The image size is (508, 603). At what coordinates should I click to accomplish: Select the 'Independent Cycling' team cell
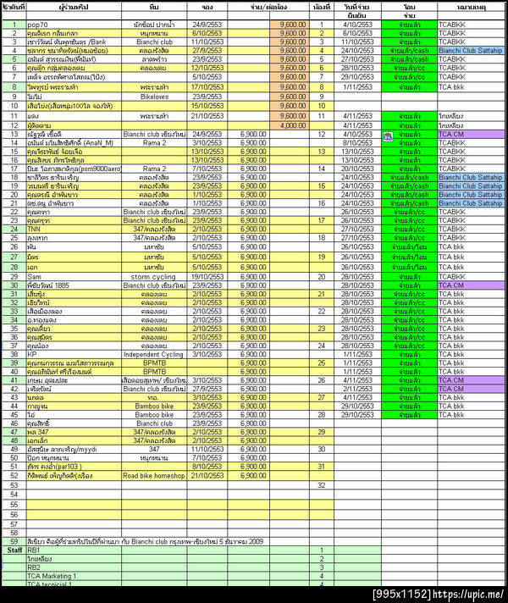point(154,355)
